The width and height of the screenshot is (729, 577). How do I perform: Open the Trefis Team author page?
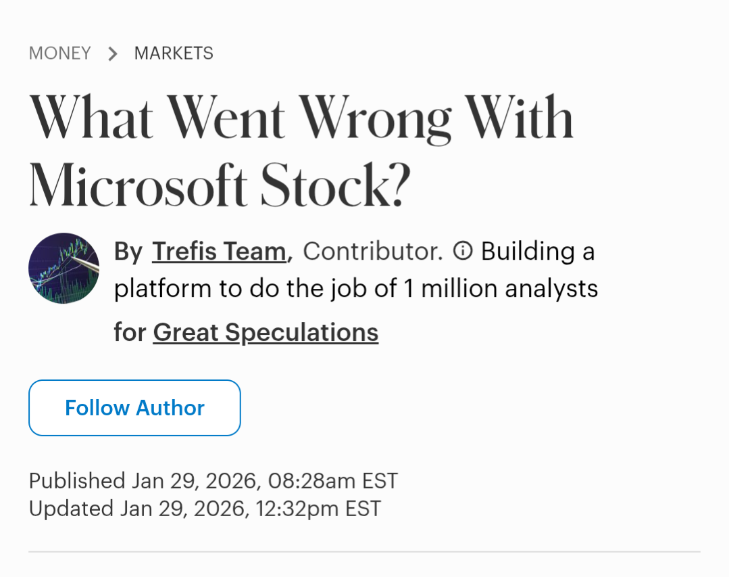pyautogui.click(x=219, y=252)
